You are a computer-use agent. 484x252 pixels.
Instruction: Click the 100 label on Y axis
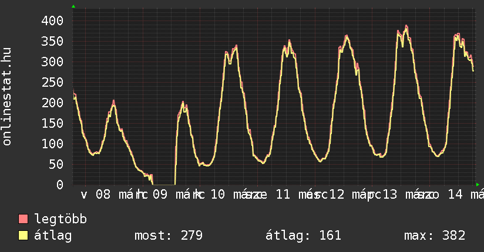(52, 144)
